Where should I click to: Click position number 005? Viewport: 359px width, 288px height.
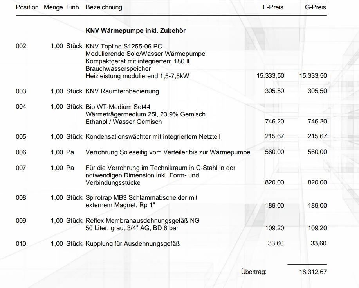(x=21, y=137)
